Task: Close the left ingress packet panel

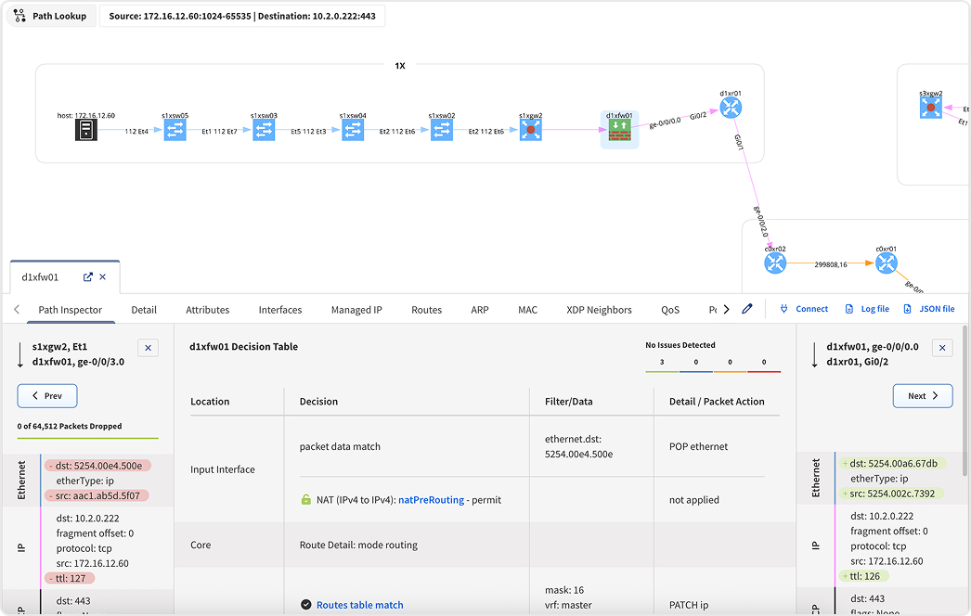Action: coord(149,348)
